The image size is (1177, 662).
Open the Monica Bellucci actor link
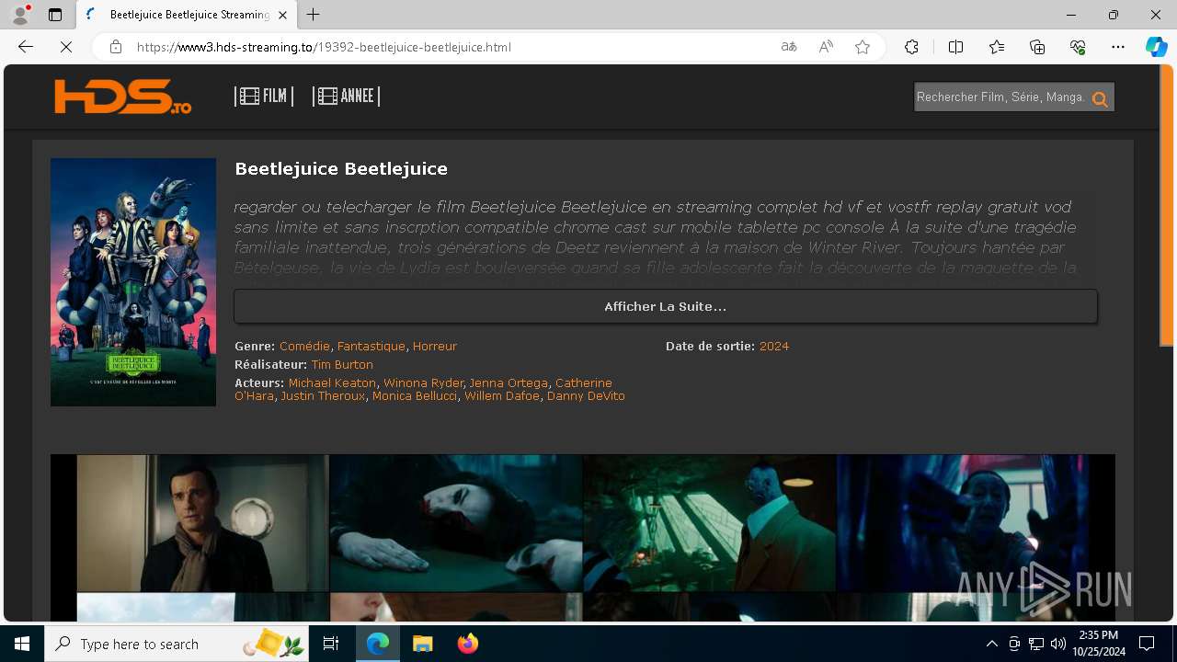point(415,396)
